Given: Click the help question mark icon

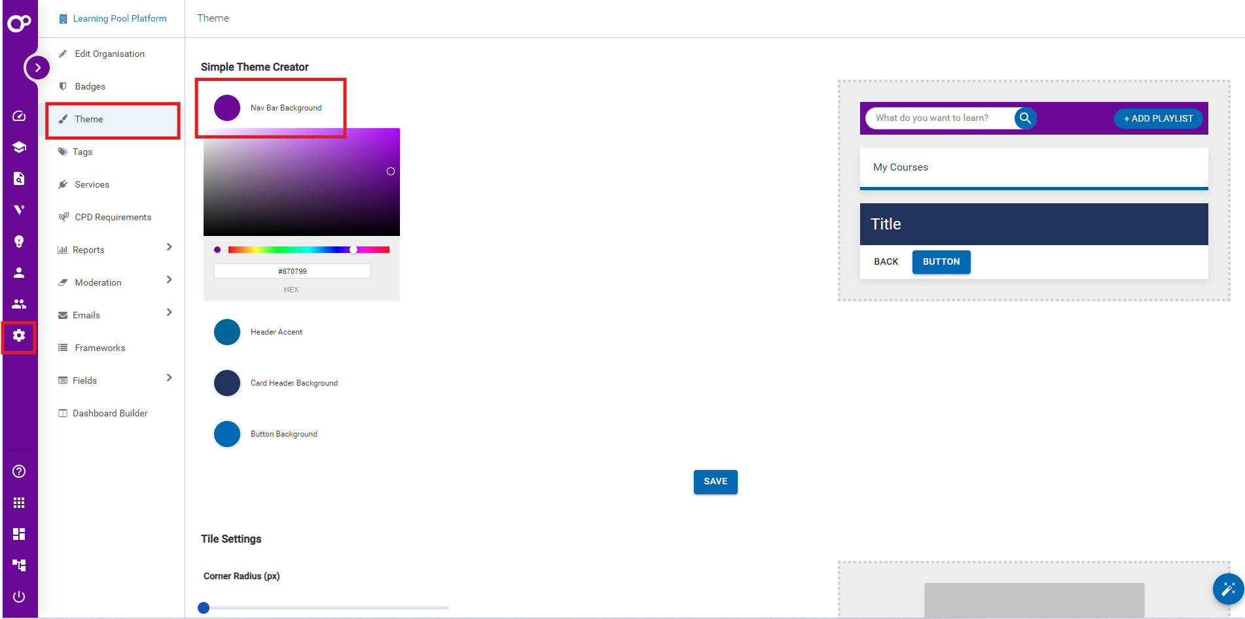Looking at the screenshot, I should coord(19,471).
